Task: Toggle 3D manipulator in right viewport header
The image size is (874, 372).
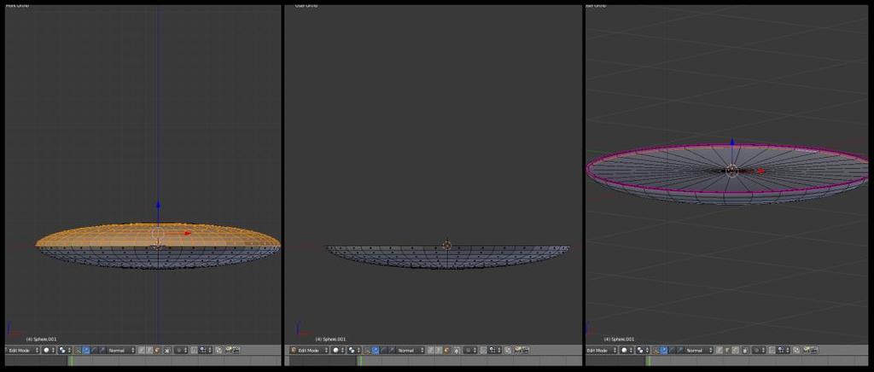Action: tap(655, 351)
